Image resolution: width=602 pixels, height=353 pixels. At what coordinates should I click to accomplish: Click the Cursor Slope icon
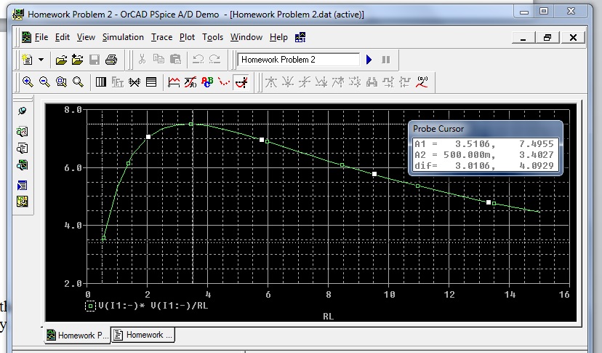tap(305, 82)
